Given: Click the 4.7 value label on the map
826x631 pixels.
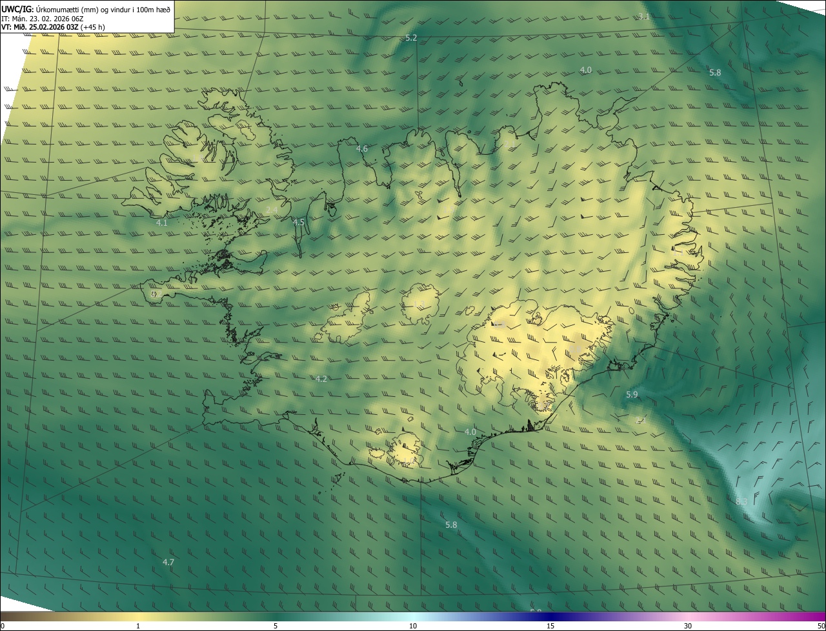Looking at the screenshot, I should point(168,563).
